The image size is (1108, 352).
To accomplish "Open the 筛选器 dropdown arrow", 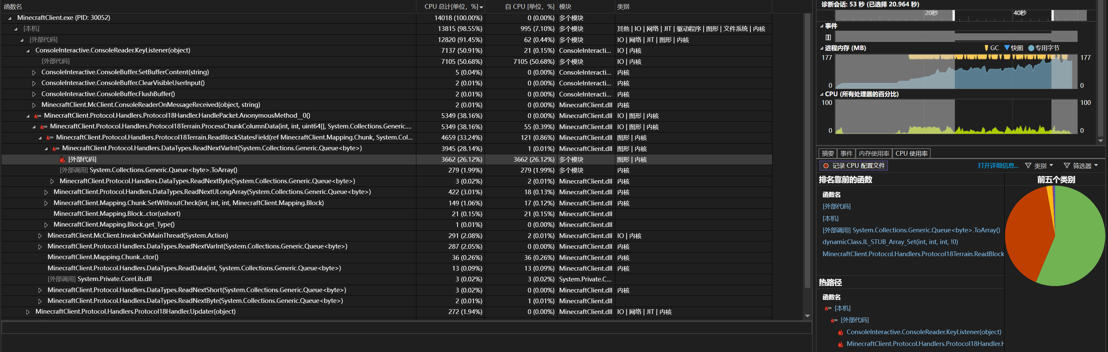I will tap(1096, 165).
